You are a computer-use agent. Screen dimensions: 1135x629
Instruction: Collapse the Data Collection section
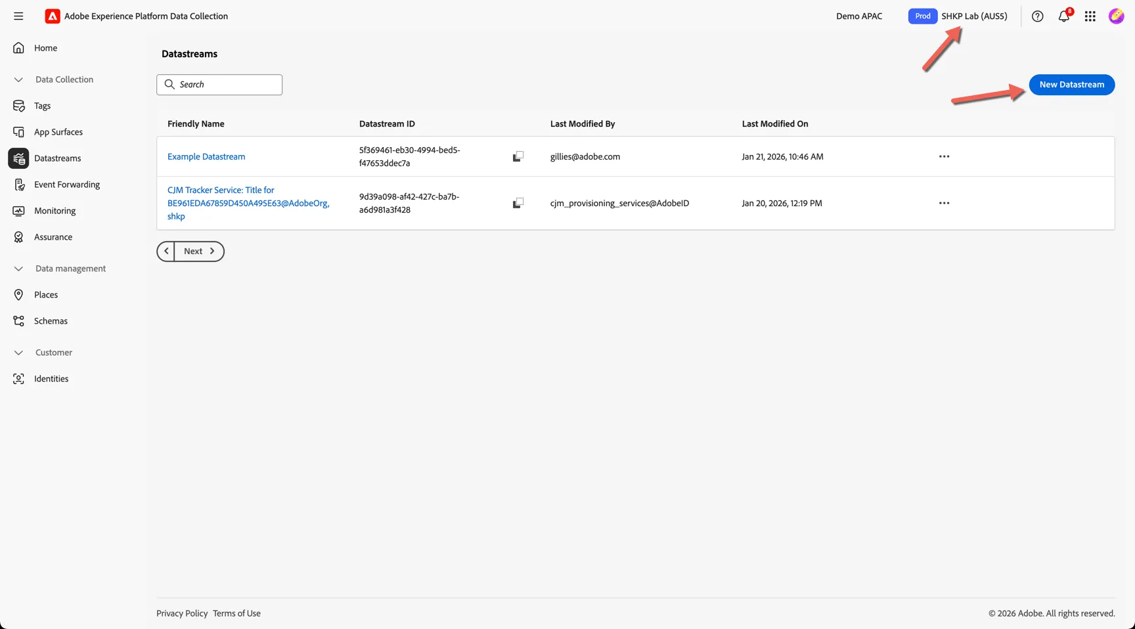pyautogui.click(x=18, y=79)
